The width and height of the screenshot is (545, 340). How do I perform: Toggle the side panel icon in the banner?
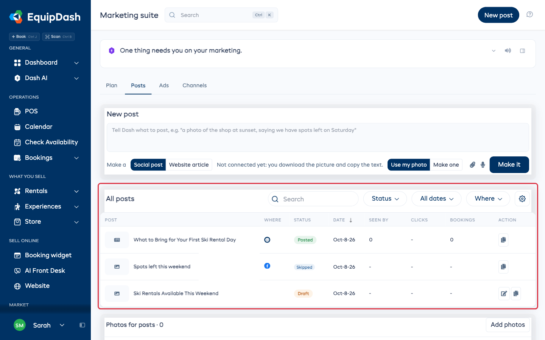coord(522,51)
